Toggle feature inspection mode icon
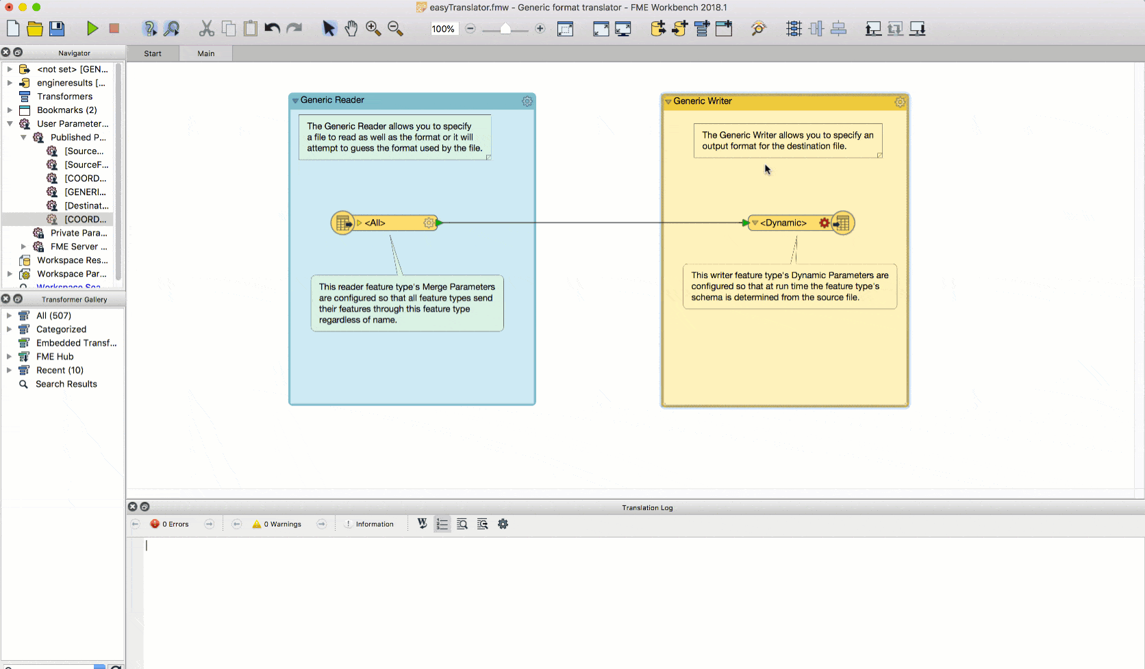Screen dimensions: 1145x669 [172, 29]
